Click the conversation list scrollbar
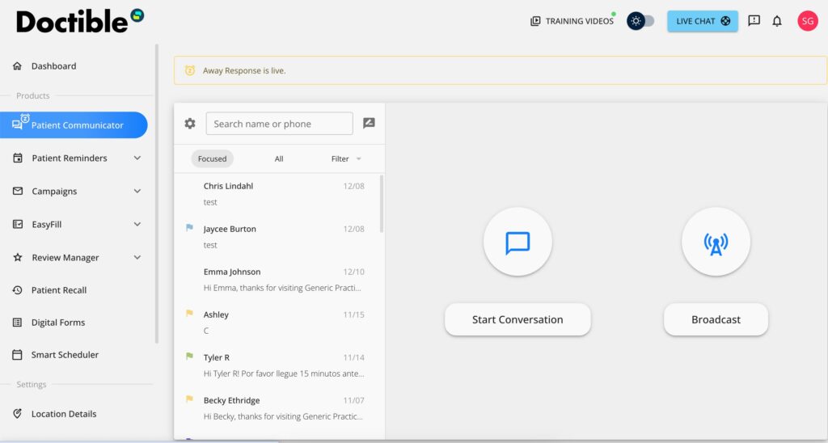Viewport: 828px width, 443px height. (382, 205)
